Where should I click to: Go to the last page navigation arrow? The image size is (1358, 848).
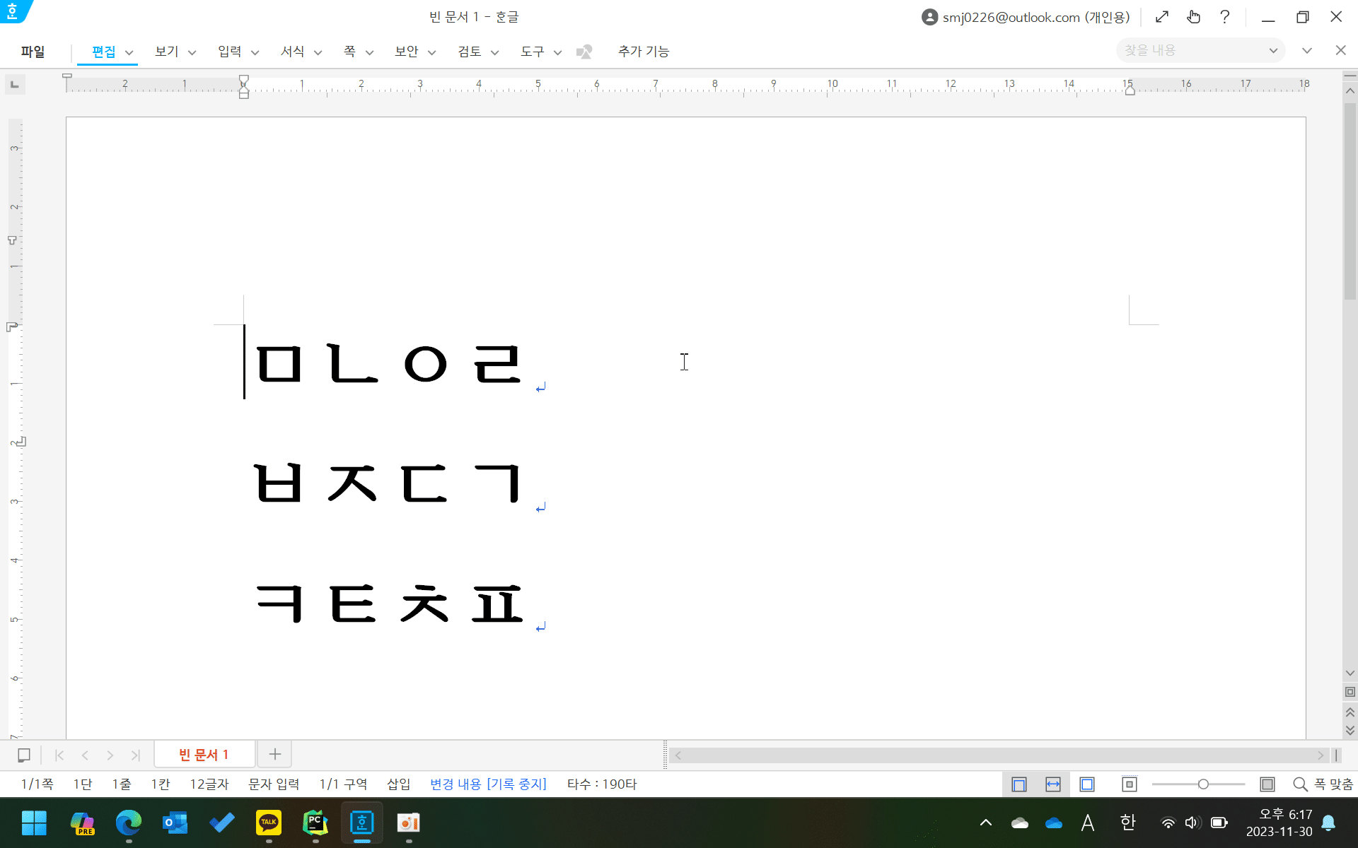pos(136,755)
